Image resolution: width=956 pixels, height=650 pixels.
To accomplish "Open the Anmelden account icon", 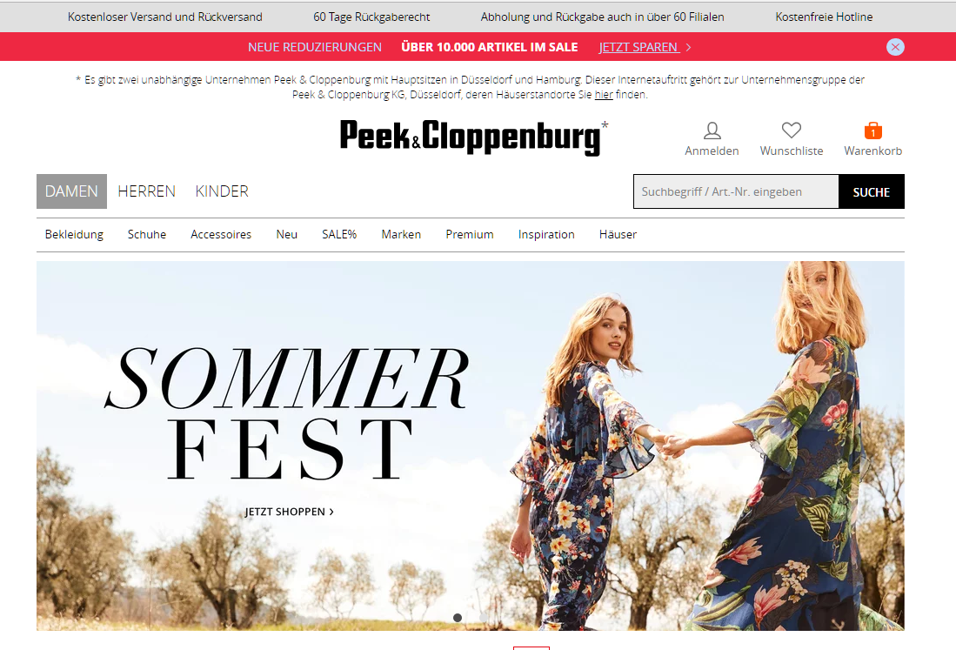I will coord(712,131).
